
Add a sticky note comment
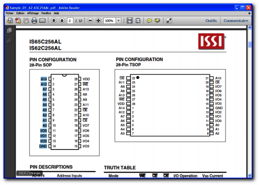[149, 21]
